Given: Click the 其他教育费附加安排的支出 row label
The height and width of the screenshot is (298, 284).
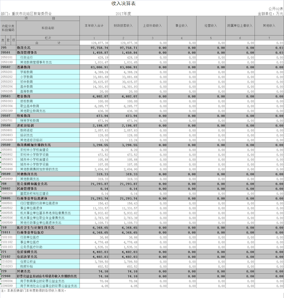Looking at the screenshot, I should pos(39,169).
